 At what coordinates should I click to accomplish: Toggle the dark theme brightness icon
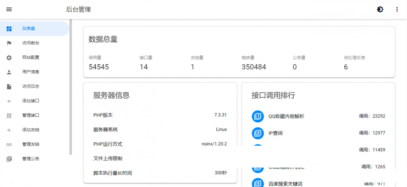(x=380, y=10)
